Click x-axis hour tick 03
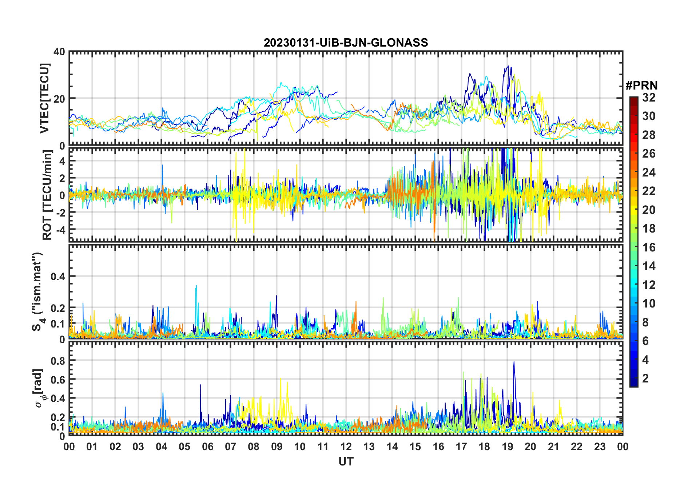 click(x=138, y=447)
